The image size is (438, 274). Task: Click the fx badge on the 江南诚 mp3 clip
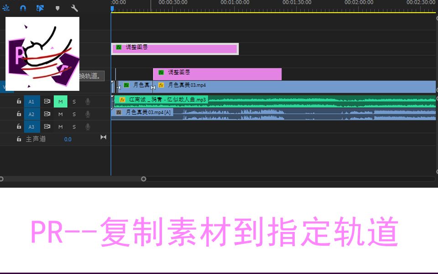coord(122,100)
